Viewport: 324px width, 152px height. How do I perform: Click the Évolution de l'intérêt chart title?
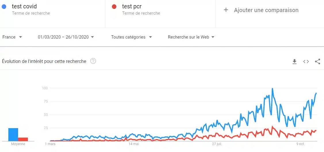(44, 61)
